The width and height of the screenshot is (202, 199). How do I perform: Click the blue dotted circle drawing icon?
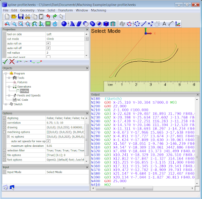pos(137,24)
